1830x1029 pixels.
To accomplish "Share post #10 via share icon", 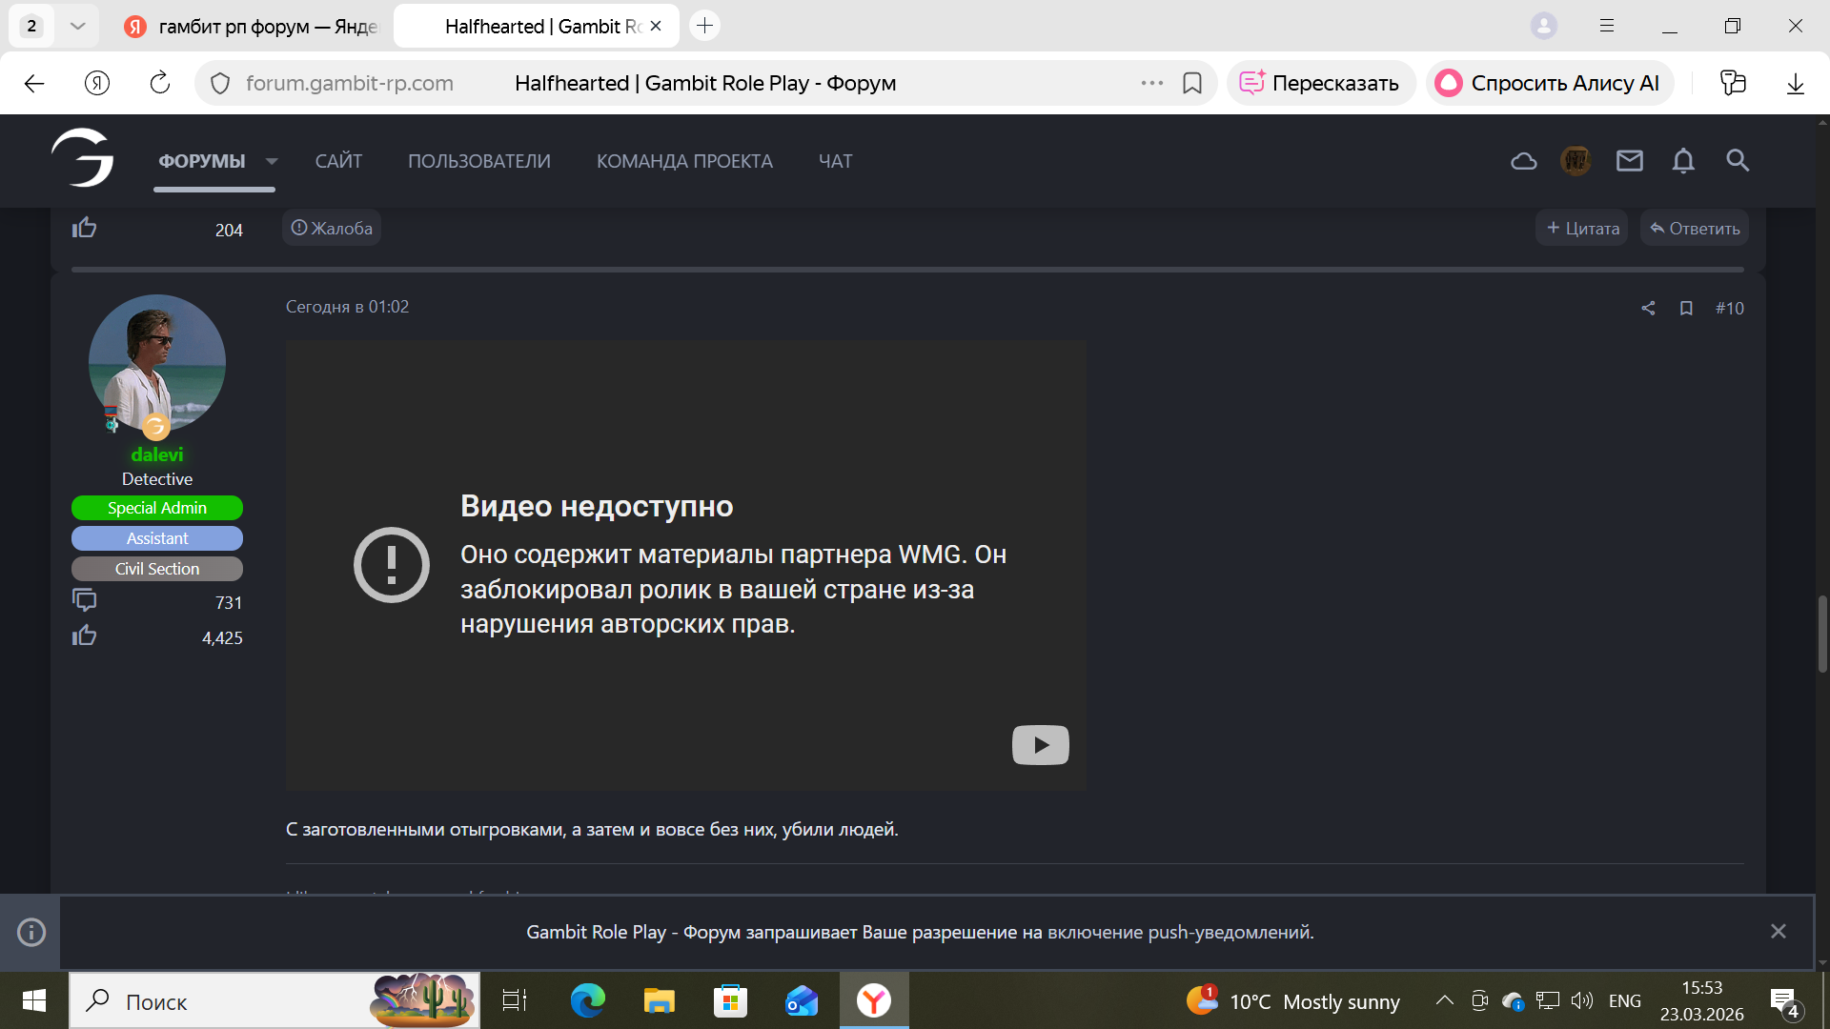I will [1648, 308].
